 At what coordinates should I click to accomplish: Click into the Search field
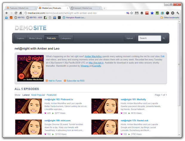pos(149,38)
